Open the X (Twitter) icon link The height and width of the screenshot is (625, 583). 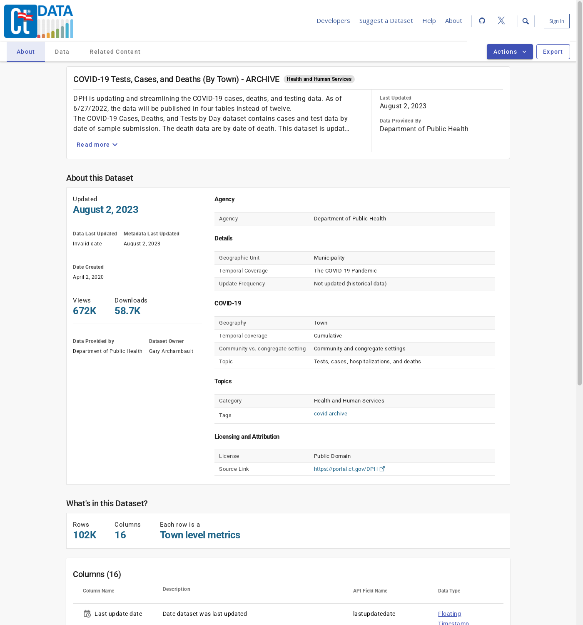pos(501,21)
